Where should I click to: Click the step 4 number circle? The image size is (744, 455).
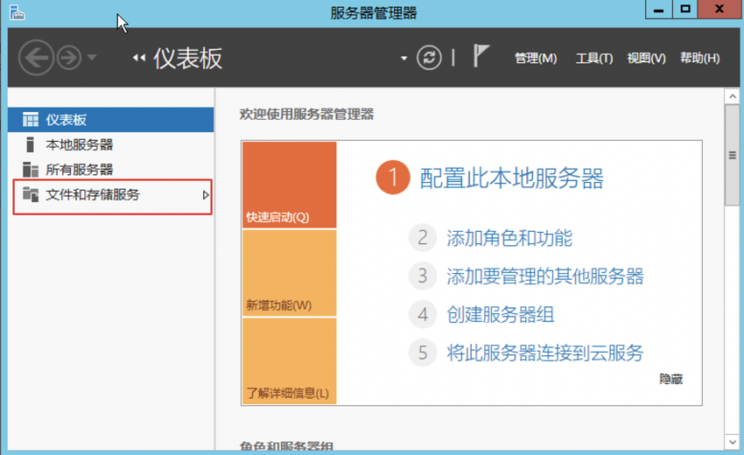click(x=422, y=314)
